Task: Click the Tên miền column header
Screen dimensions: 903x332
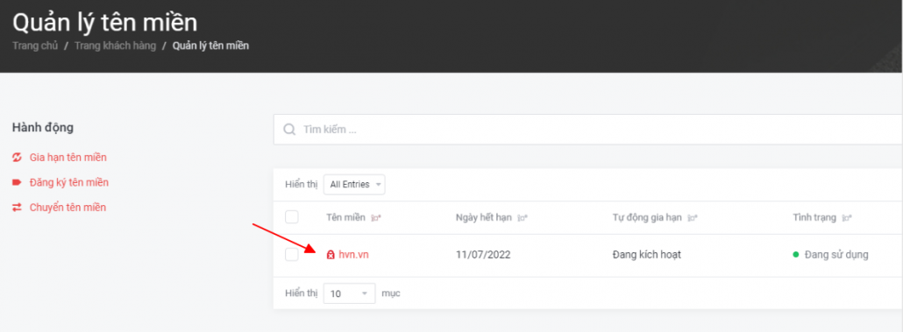Action: (x=345, y=217)
